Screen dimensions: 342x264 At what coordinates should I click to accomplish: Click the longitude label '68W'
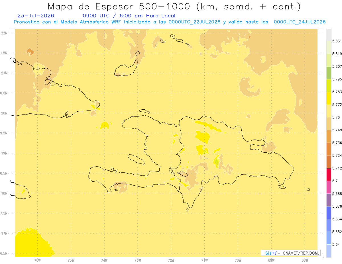click(305, 260)
